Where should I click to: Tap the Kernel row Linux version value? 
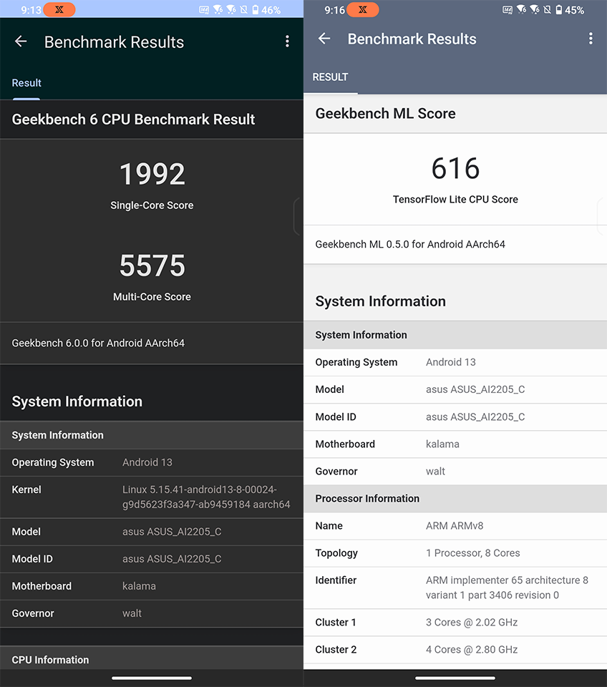click(206, 497)
